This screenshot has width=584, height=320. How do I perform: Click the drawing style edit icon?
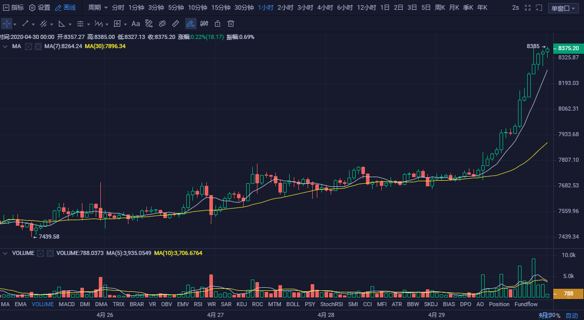[149, 24]
